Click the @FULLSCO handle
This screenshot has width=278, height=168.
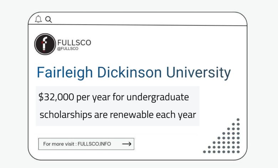tap(68, 49)
